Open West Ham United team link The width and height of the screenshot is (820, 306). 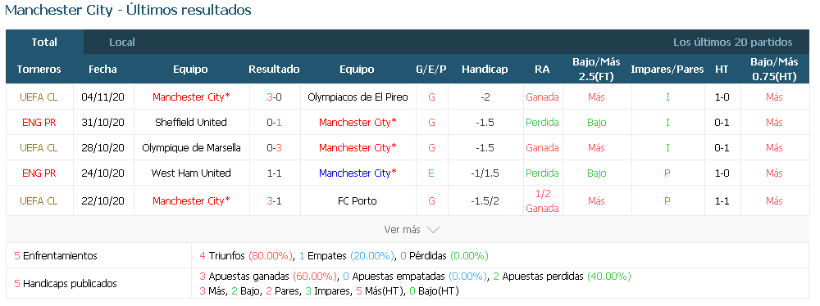[191, 173]
